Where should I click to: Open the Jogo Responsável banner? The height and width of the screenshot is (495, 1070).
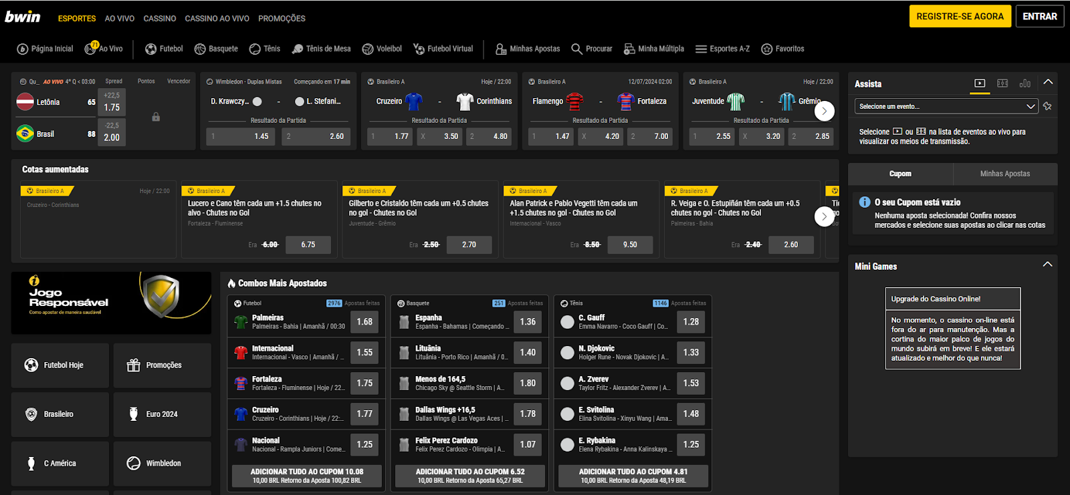tap(112, 303)
